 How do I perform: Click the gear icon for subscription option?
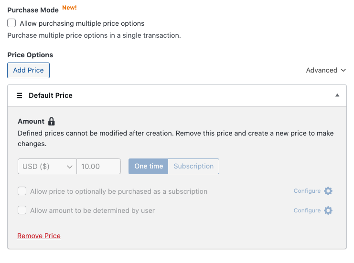point(328,191)
